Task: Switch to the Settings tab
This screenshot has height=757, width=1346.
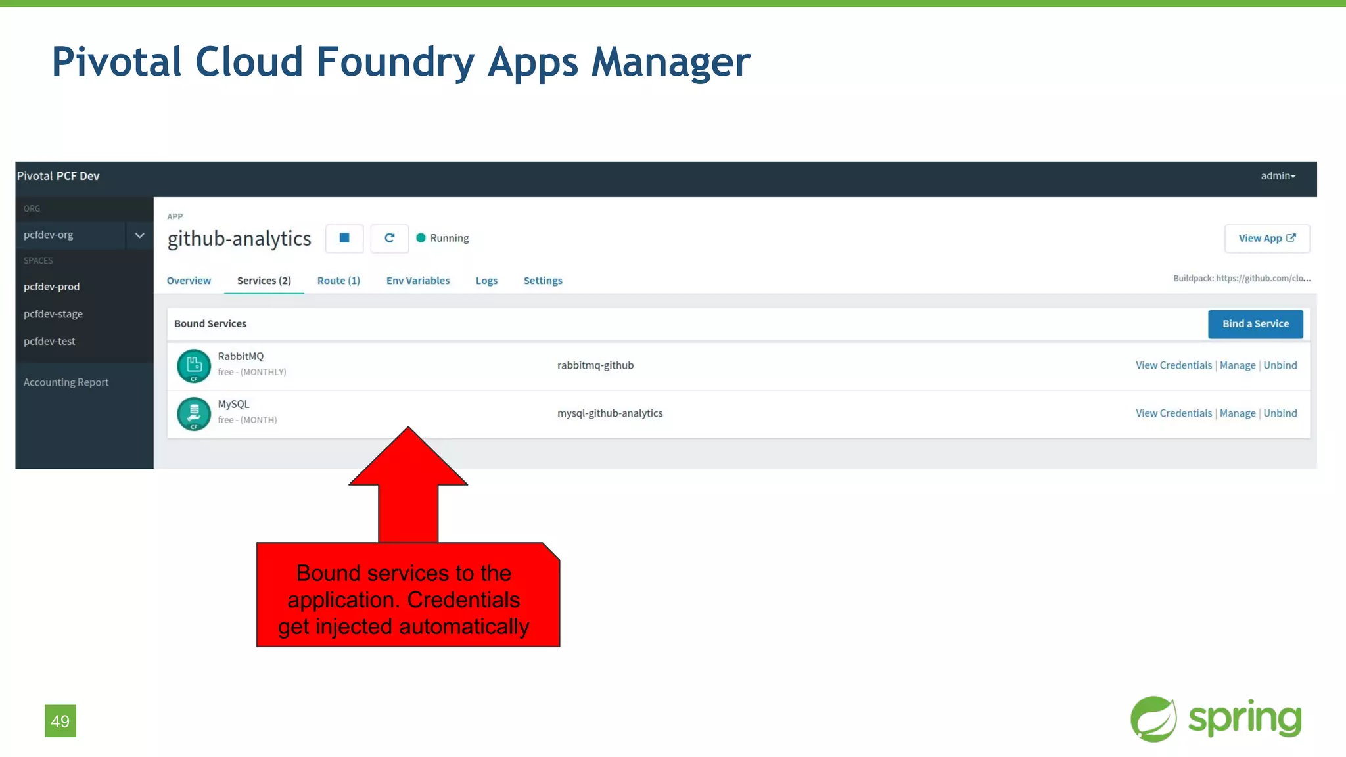Action: 543,281
